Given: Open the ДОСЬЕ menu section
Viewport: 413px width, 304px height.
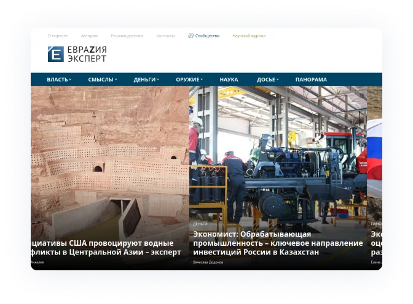Looking at the screenshot, I should 266,80.
